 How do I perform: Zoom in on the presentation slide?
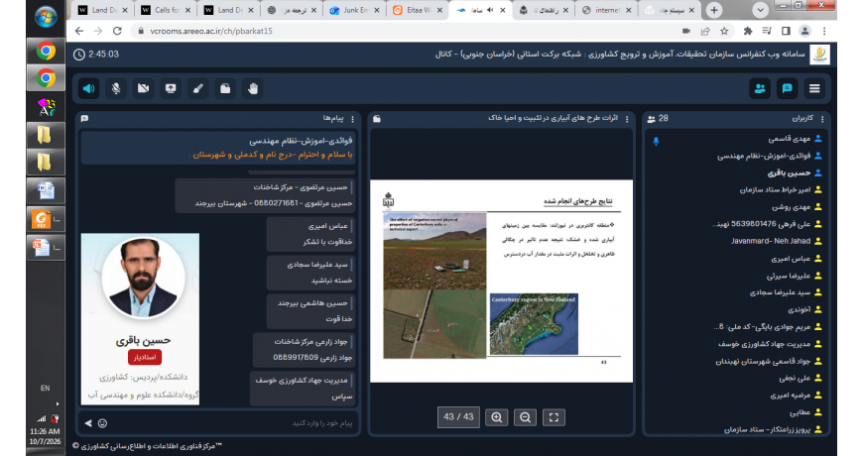tap(496, 417)
